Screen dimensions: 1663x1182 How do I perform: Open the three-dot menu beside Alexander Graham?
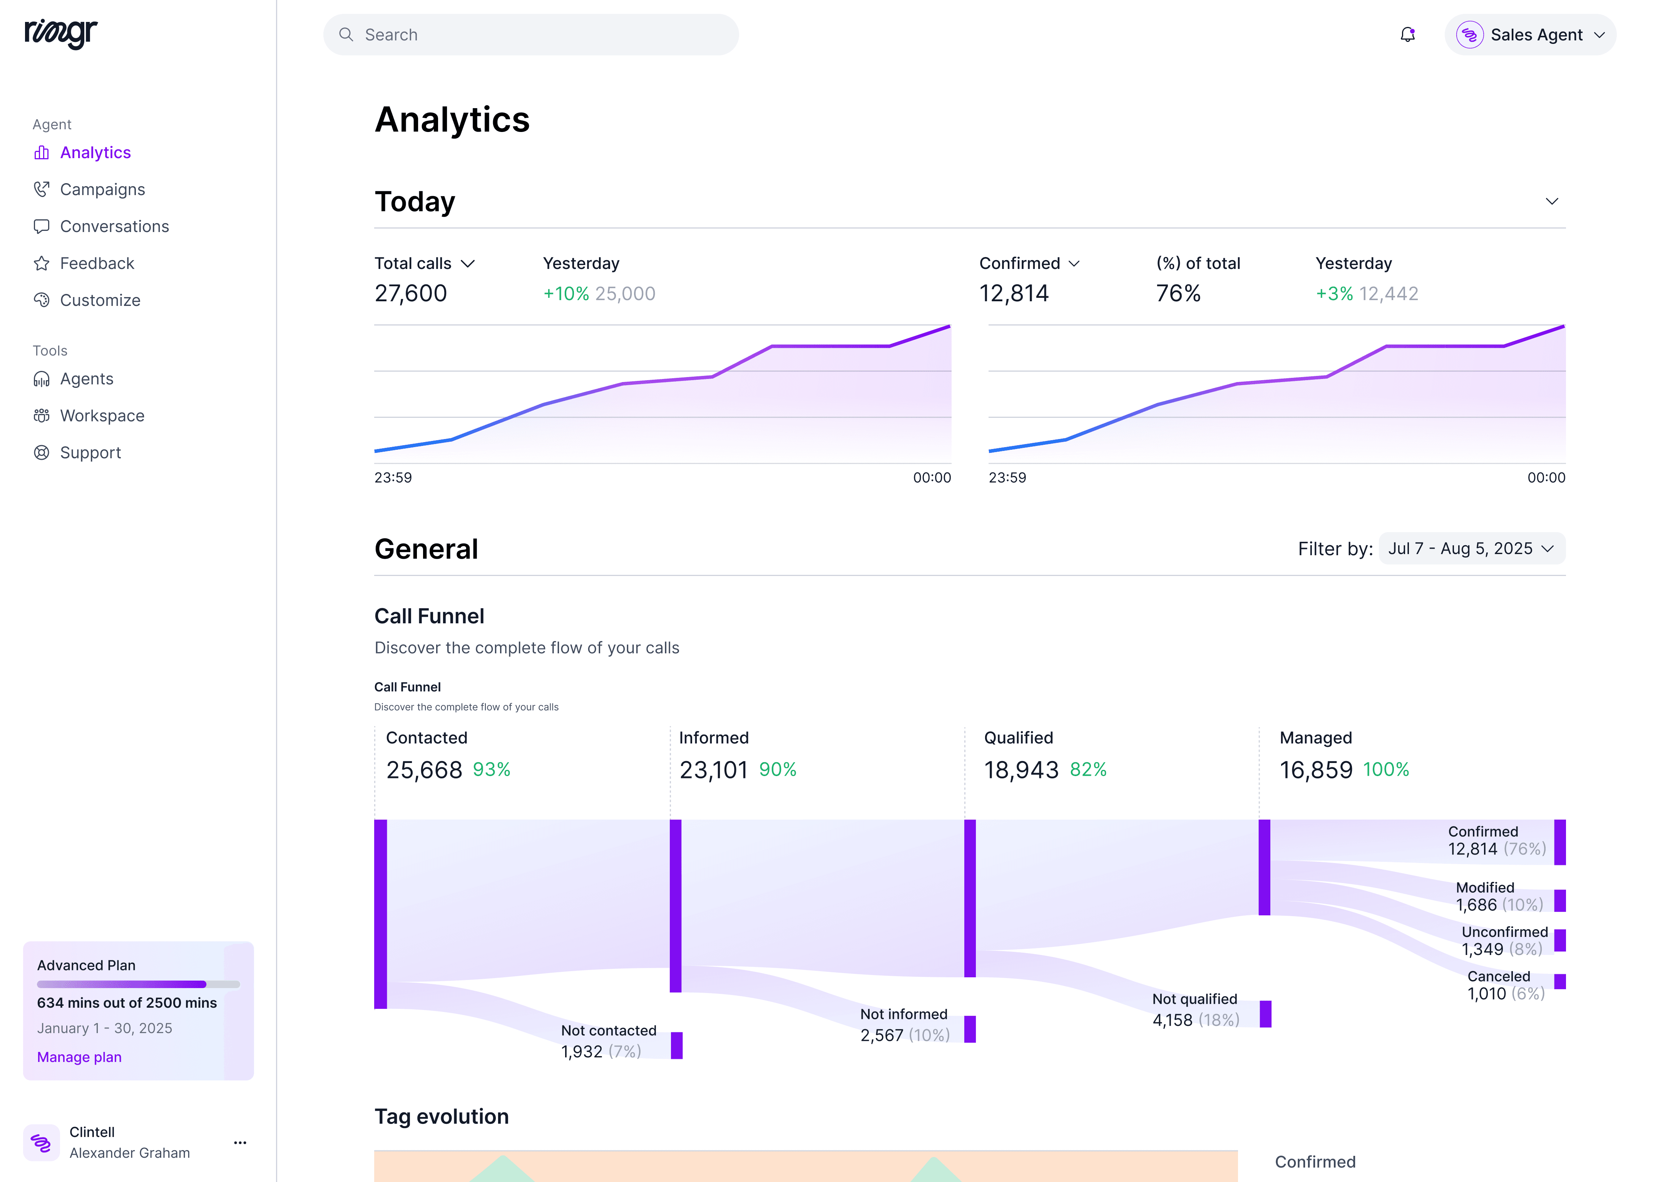point(239,1143)
